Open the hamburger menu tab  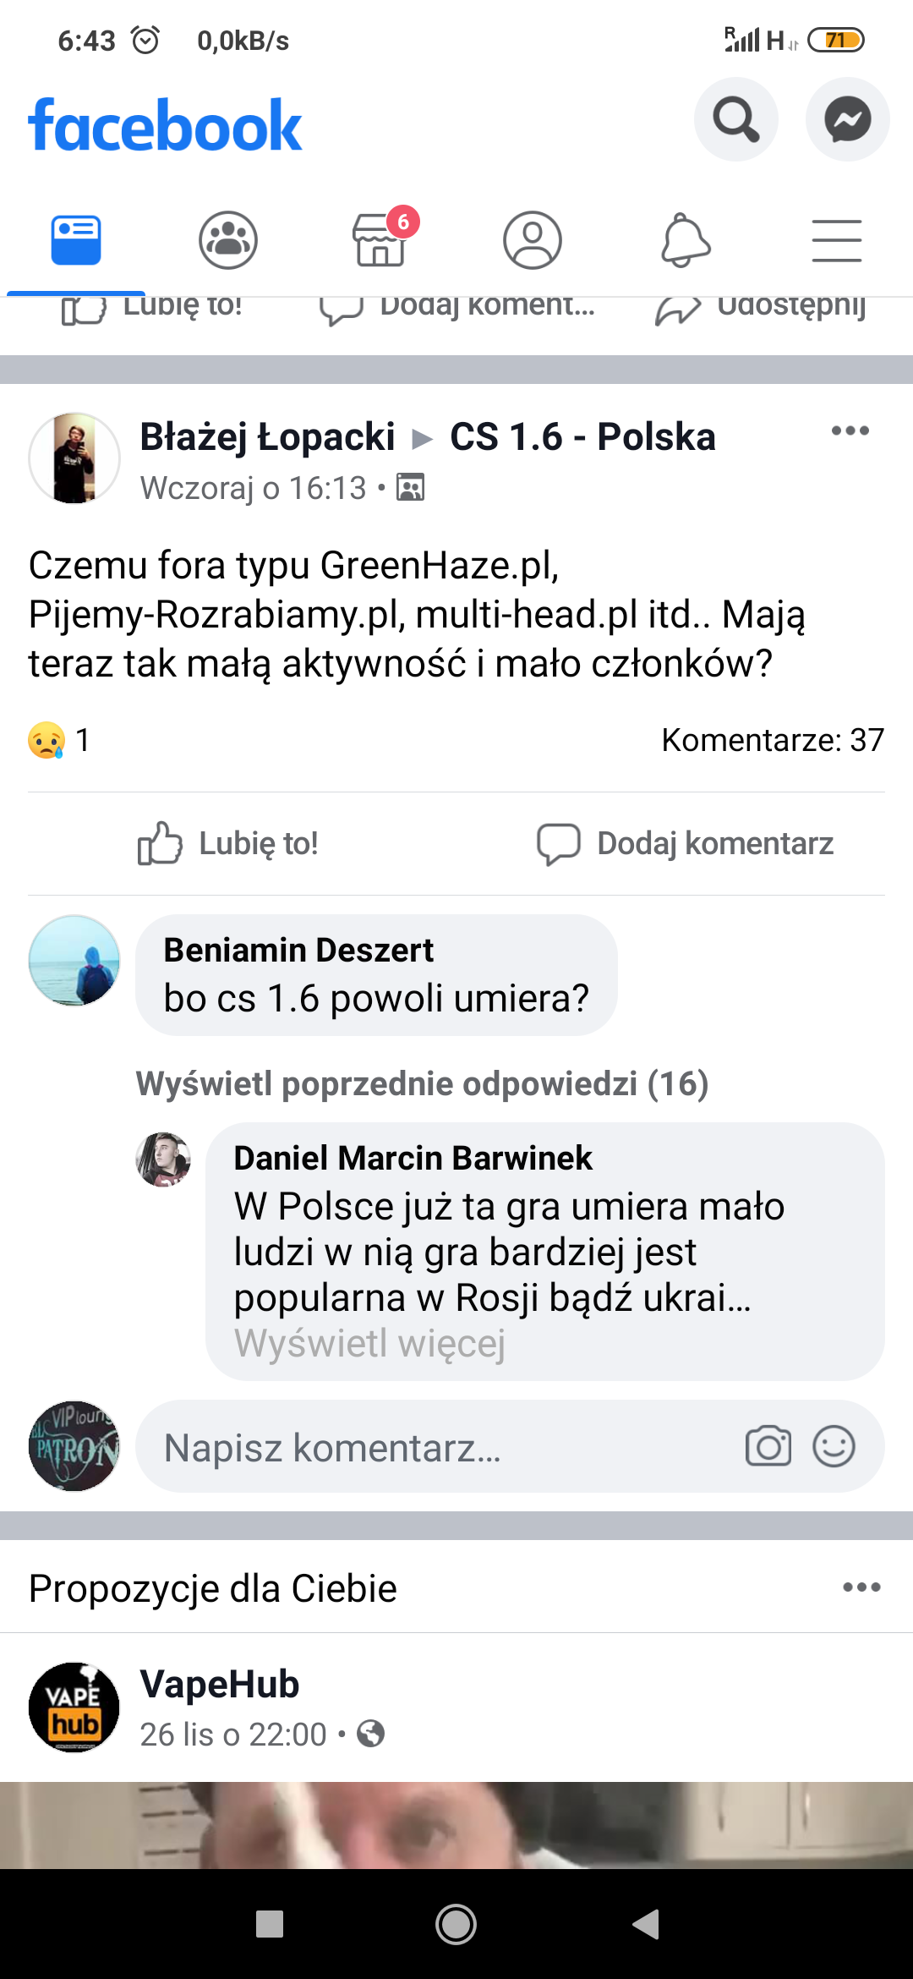(837, 240)
